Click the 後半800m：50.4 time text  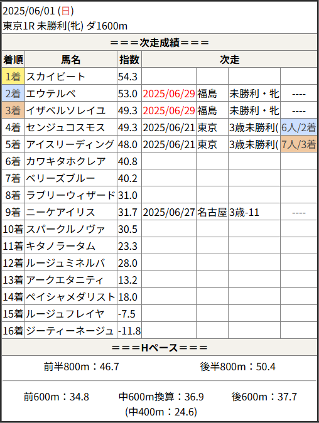[x=238, y=367]
